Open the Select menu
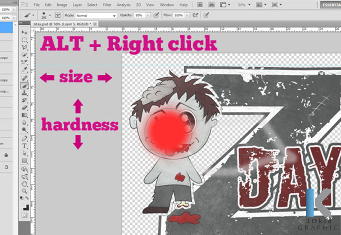The height and width of the screenshot is (235, 341). tap(92, 5)
